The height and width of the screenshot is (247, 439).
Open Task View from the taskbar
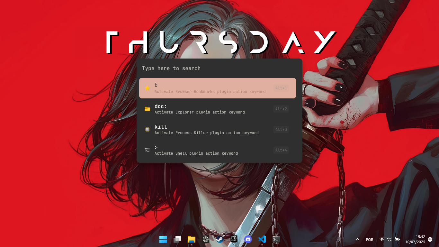pos(177,239)
